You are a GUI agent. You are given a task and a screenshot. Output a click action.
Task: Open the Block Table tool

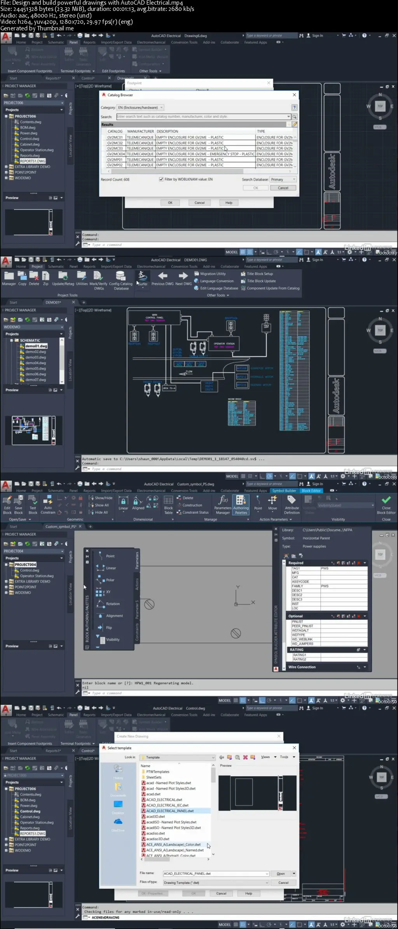pyautogui.click(x=168, y=505)
